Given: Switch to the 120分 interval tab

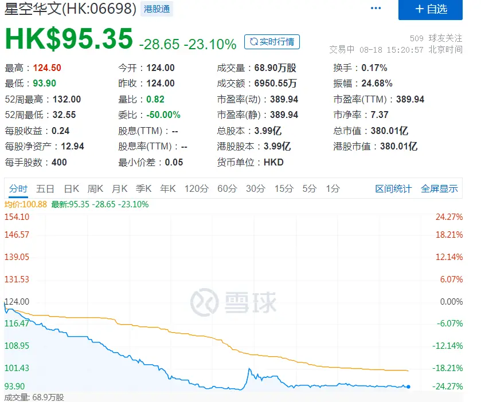Looking at the screenshot, I should point(197,188).
